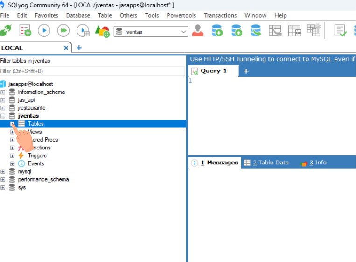This screenshot has width=356, height=262.
Task: Click the table grid toolbar icon
Action: coord(294,31)
